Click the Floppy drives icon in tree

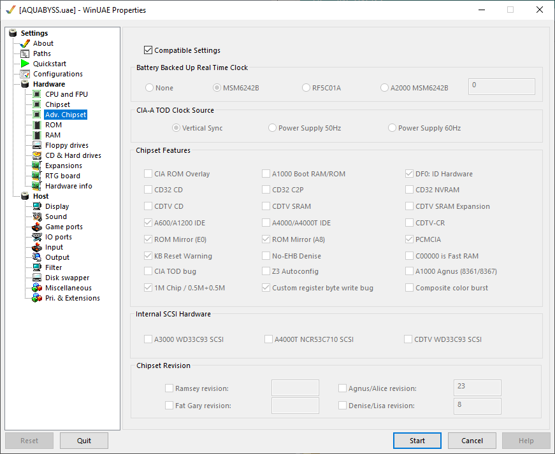37,145
